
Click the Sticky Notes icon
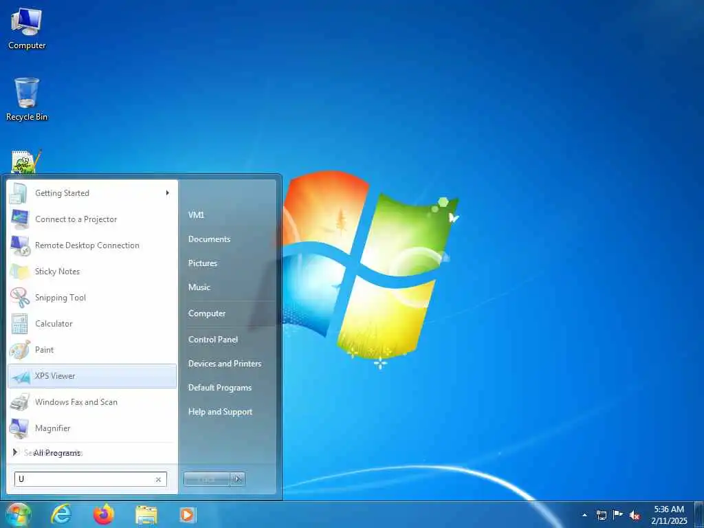pyautogui.click(x=20, y=272)
